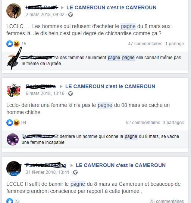Image resolution: width=191 pixels, height=203 pixels.
Task: Click the globe privacy icon on 6 mars post
Action: coord(71,93)
